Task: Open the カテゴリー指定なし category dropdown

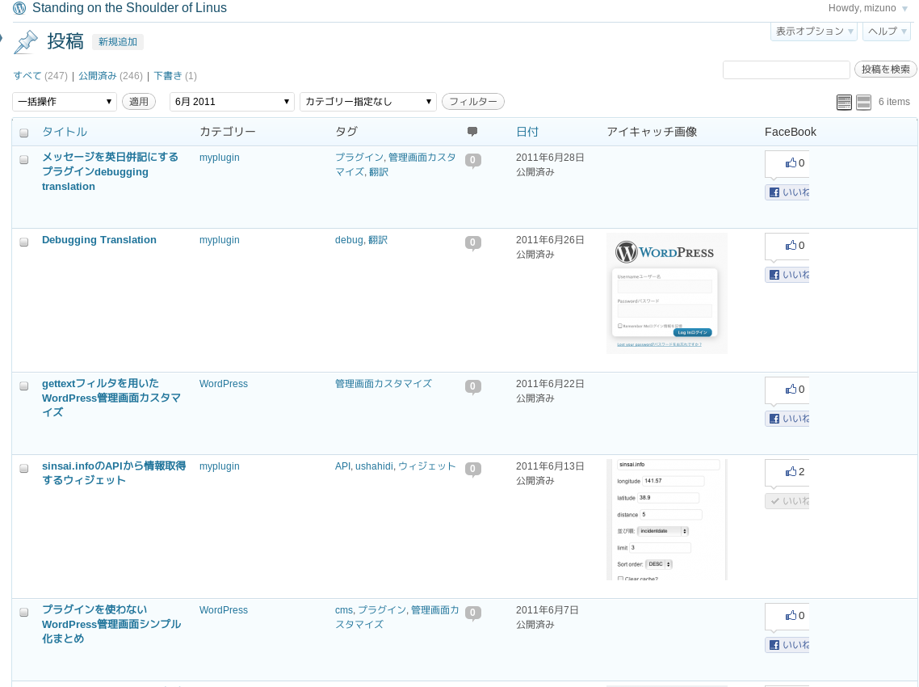Action: coord(368,102)
